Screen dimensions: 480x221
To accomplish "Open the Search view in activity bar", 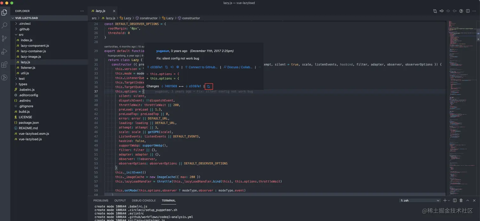I will 4,26.
